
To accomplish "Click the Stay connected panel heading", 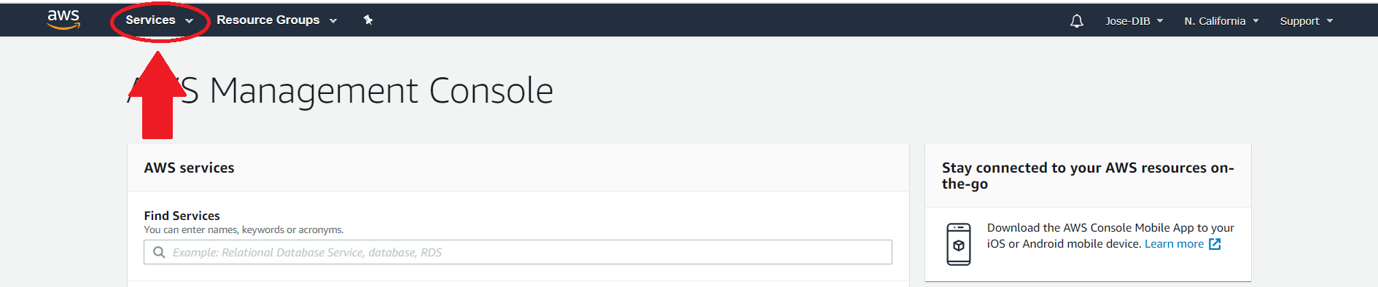I will pyautogui.click(x=1088, y=176).
